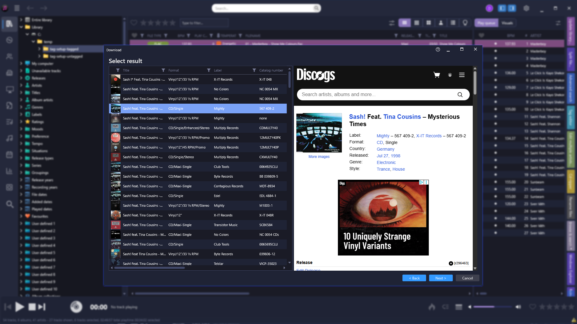Navigate back with the top arrow
This screenshot has width=577, height=324.
tap(30, 8)
